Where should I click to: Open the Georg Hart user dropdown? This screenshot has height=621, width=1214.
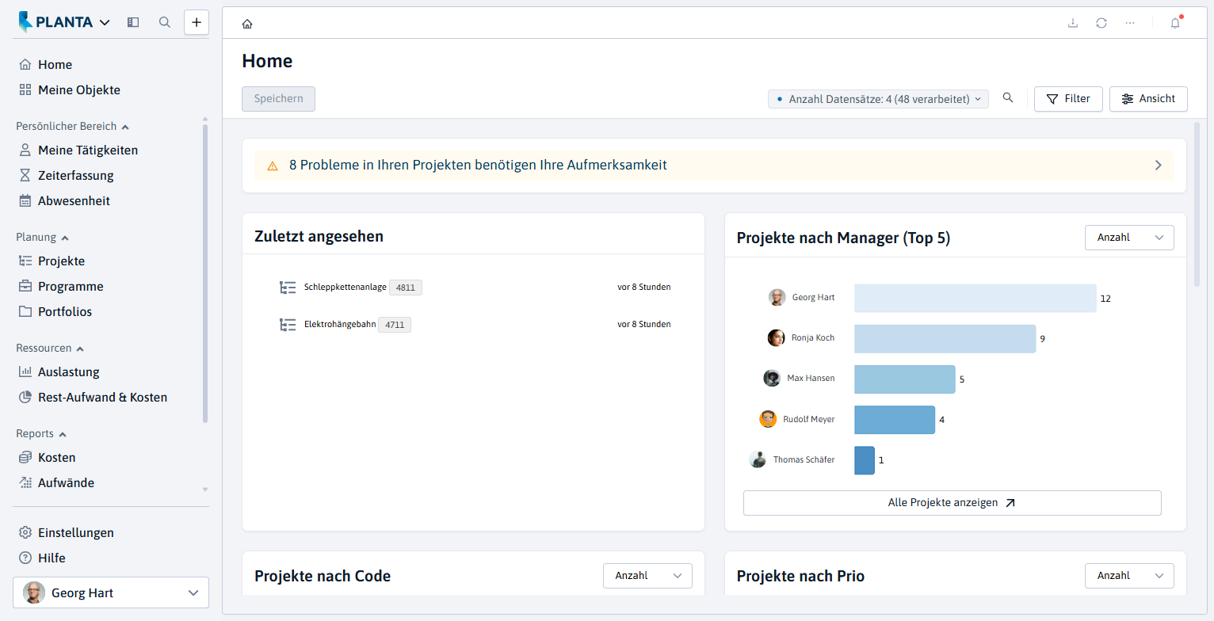[111, 592]
